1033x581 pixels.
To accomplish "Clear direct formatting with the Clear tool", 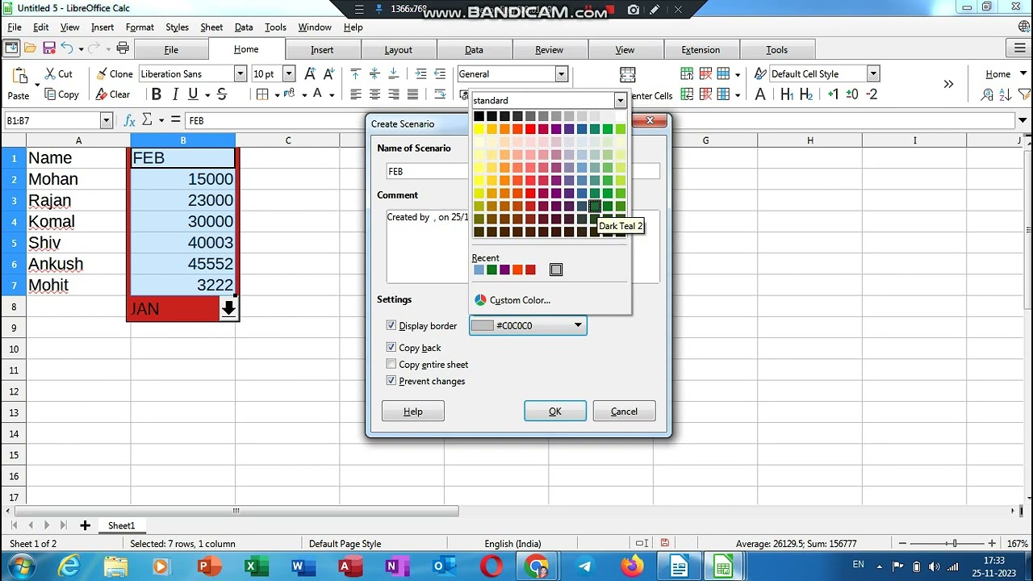I will 113,94.
